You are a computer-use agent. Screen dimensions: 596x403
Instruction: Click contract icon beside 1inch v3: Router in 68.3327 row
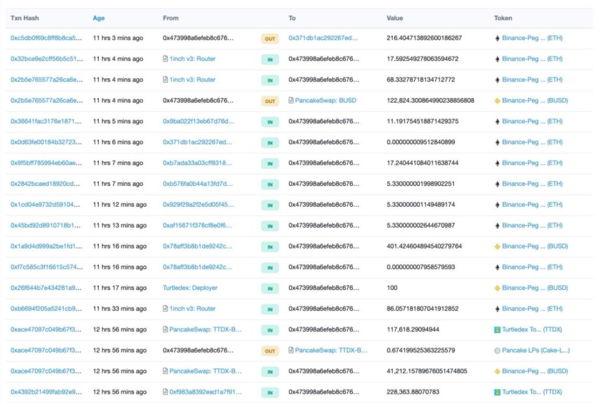coord(165,80)
